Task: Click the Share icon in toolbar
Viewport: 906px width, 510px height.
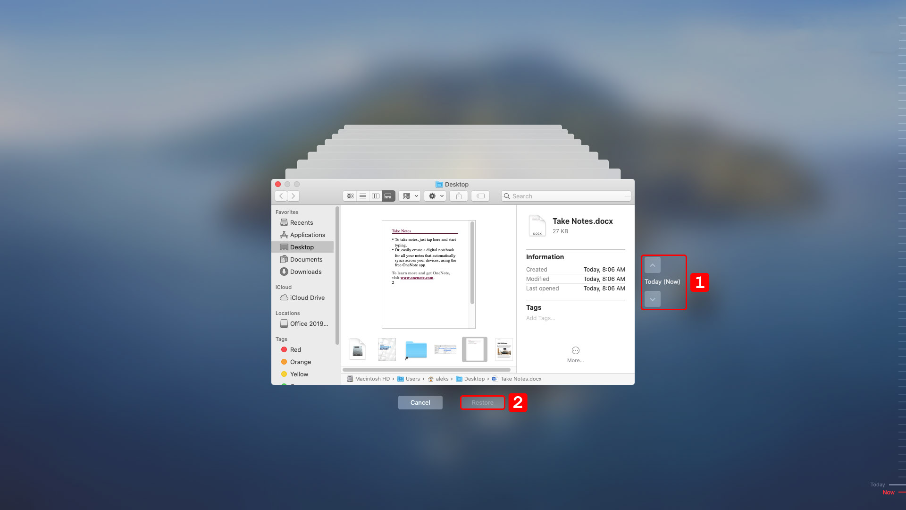Action: click(x=459, y=195)
